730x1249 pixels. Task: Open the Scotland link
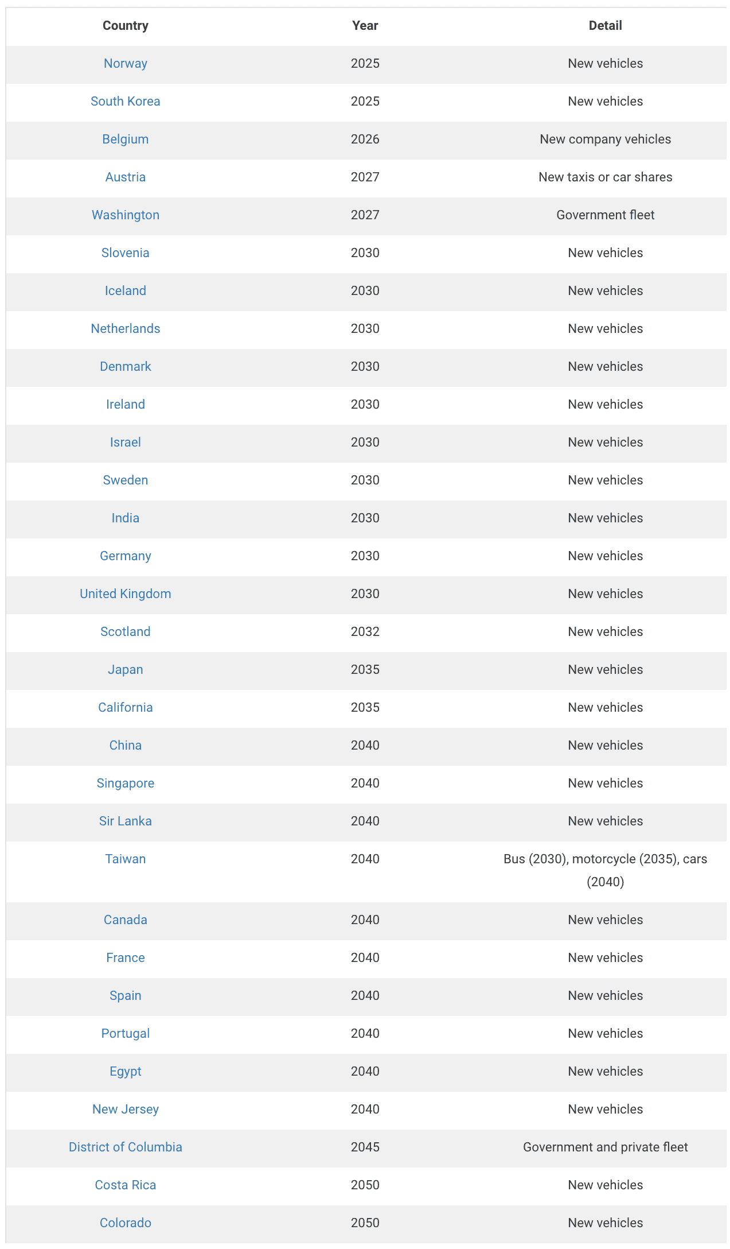pyautogui.click(x=125, y=632)
